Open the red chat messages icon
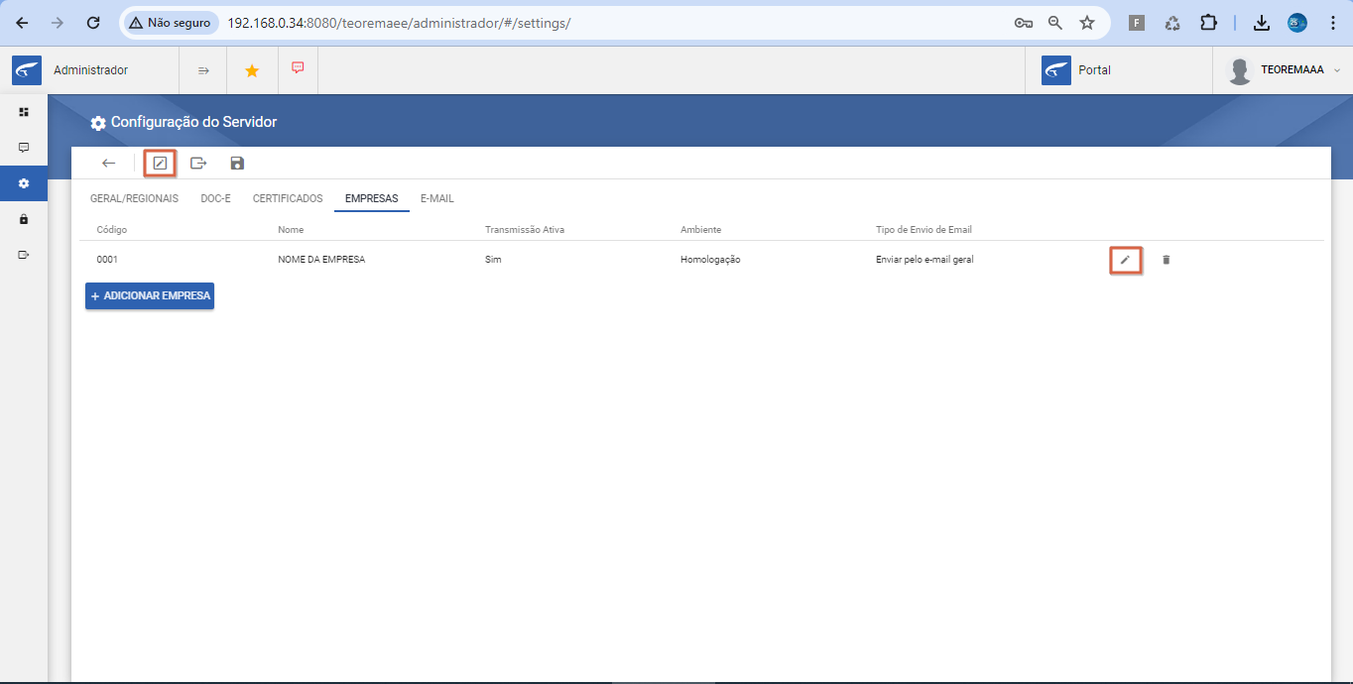1353x684 pixels. click(298, 68)
